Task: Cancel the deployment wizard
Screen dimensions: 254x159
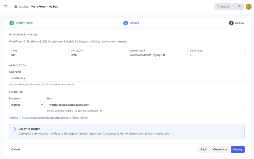Action: [x=16, y=149]
